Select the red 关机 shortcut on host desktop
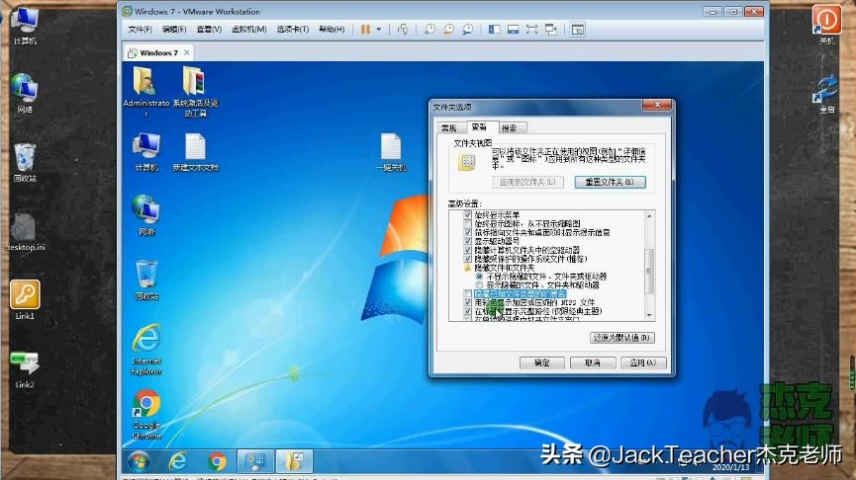Screen dimensions: 856x480 pyautogui.click(x=827, y=25)
